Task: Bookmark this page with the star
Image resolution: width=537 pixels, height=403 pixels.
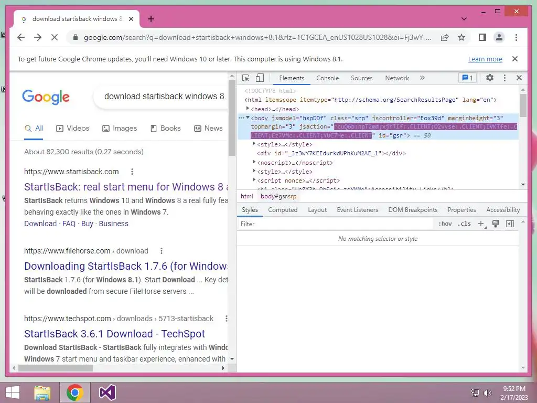Action: (461, 37)
